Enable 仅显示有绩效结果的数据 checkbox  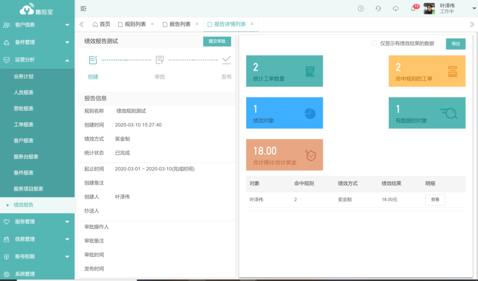tap(374, 43)
